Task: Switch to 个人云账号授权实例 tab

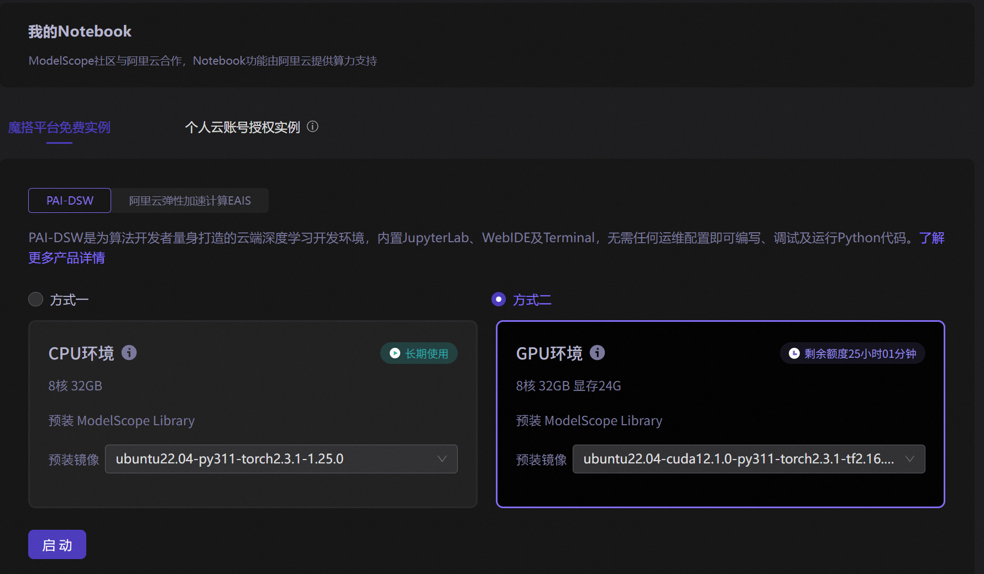Action: pyautogui.click(x=242, y=128)
